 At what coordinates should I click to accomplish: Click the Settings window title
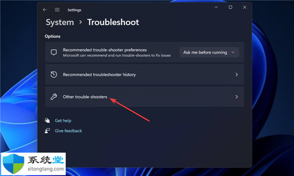point(74,10)
